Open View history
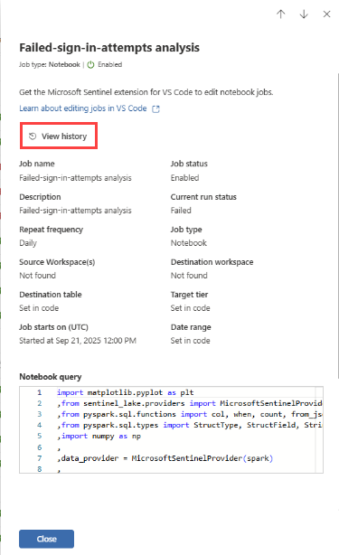Screen dimensions: 339x555 (59, 136)
